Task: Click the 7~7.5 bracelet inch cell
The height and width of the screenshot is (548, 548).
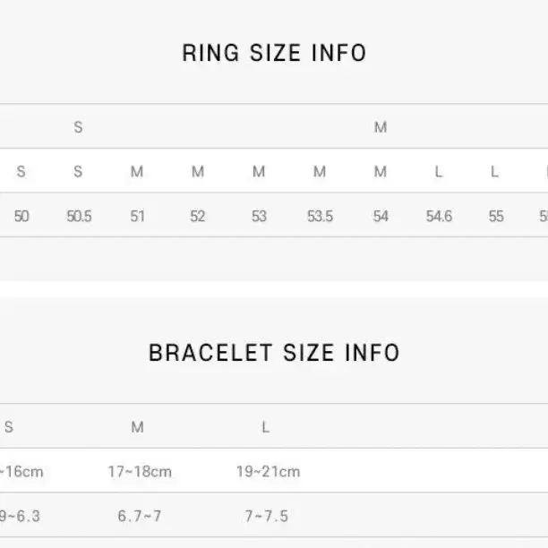Action: [x=266, y=516]
